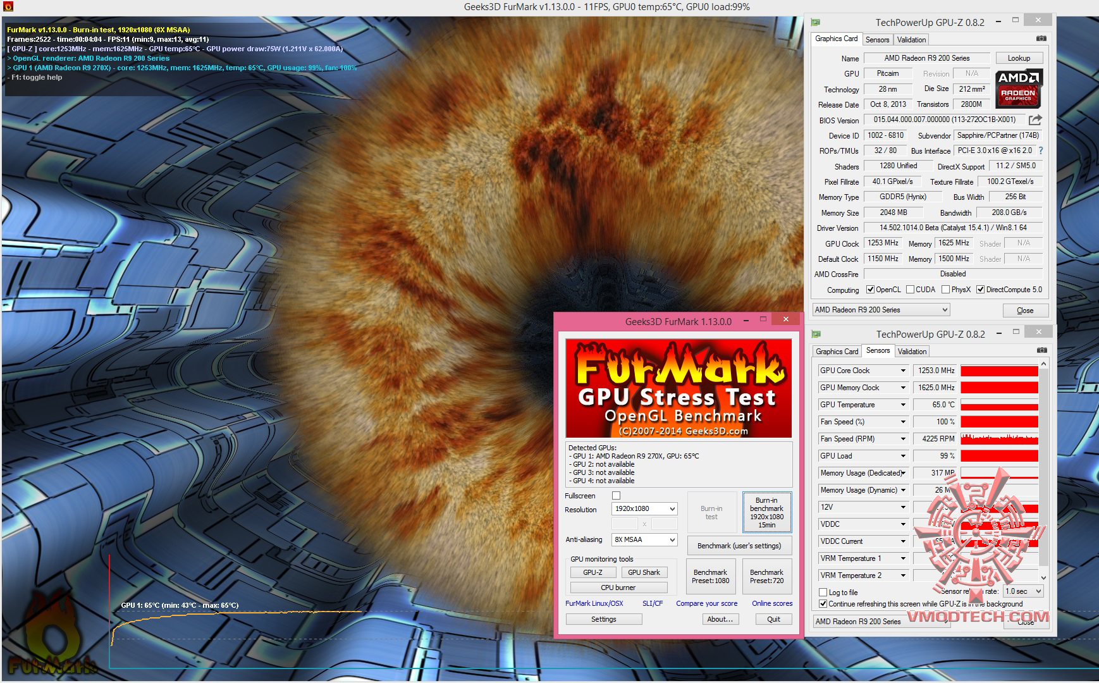The height and width of the screenshot is (683, 1099).
Task: Expand the GPU Core Clock sensor dropdown
Action: click(x=903, y=371)
